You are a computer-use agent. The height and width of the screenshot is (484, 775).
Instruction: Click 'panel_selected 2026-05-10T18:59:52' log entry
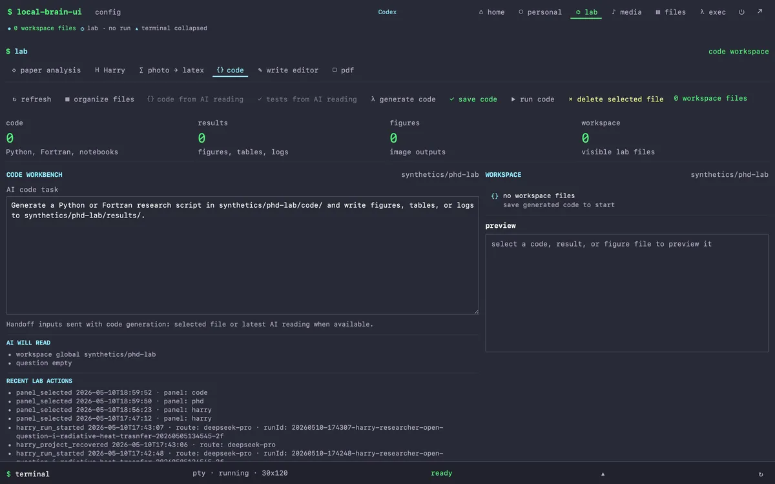coord(112,392)
